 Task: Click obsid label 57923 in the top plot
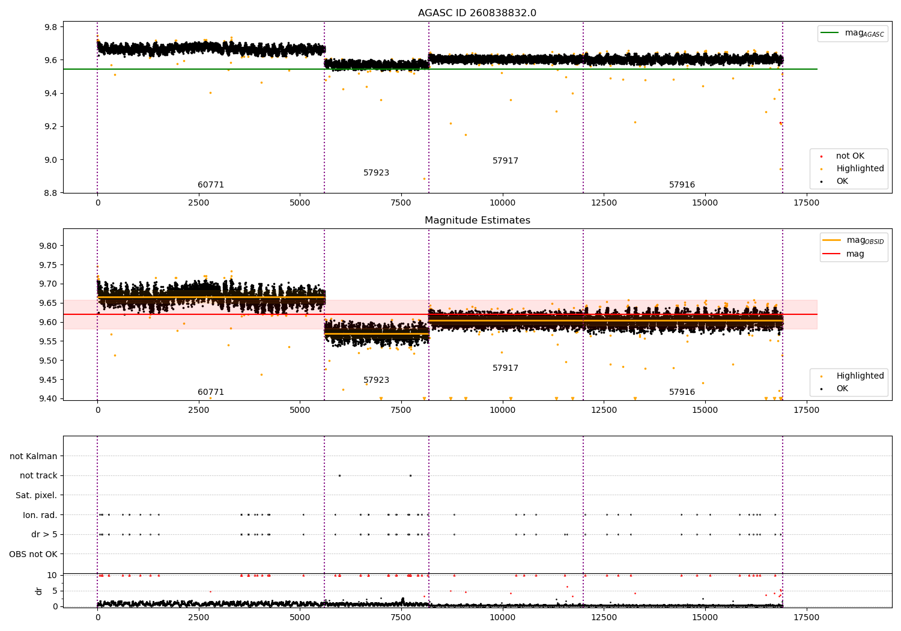click(376, 173)
